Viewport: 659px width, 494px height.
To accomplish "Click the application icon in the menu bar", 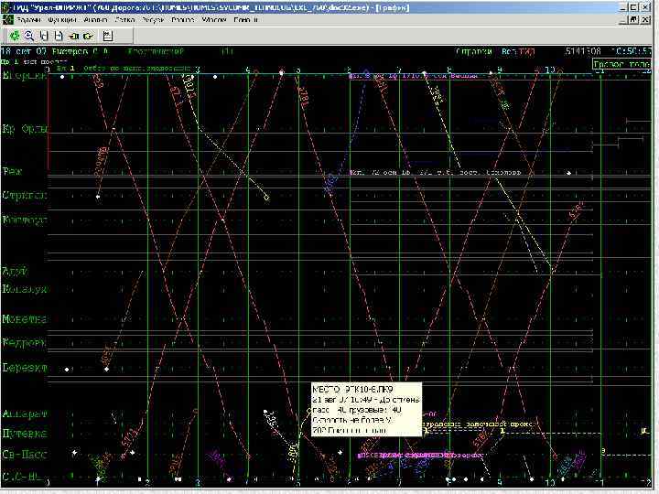I will point(8,20).
